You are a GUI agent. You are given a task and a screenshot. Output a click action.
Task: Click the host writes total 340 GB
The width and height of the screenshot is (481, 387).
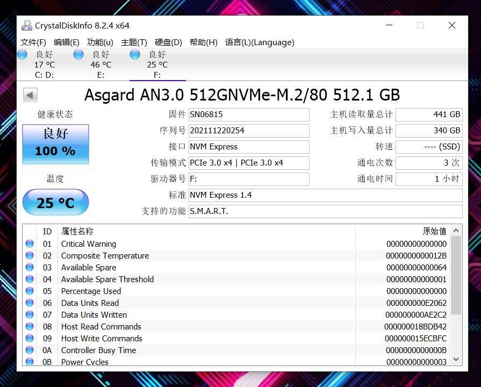tap(429, 131)
